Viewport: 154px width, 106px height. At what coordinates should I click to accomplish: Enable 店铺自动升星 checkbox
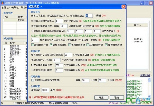coord(33,45)
